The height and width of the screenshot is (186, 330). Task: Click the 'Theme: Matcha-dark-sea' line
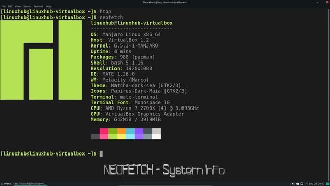136,86
